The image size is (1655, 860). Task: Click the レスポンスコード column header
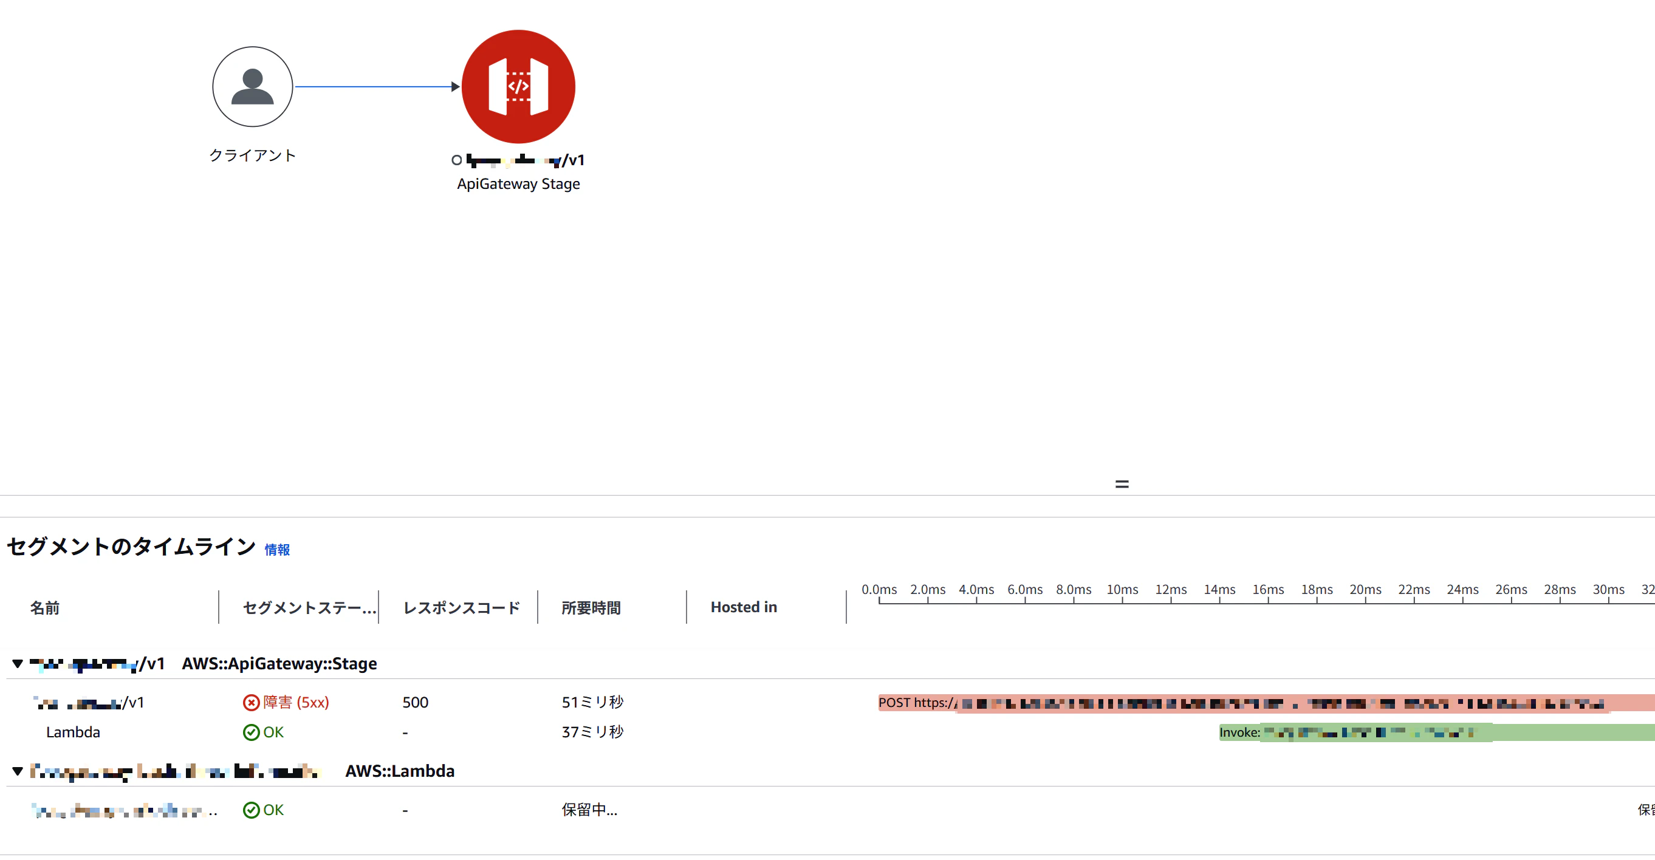461,607
